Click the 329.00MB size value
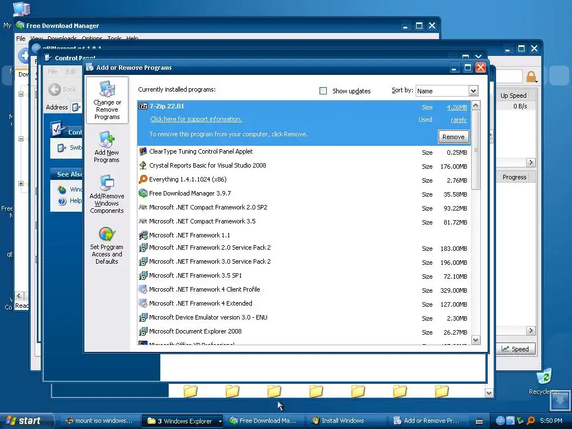Viewport: 572px width, 429px height. pyautogui.click(x=454, y=290)
